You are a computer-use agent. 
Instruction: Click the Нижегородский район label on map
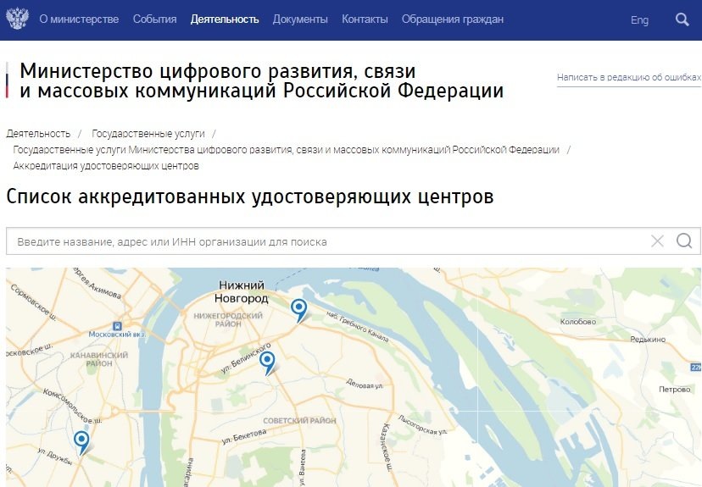[228, 320]
